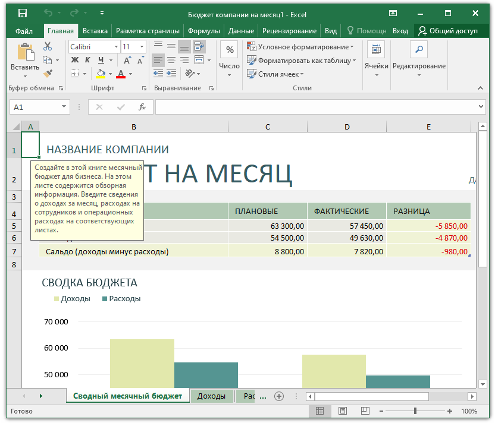Click the text Orientation icon
The height and width of the screenshot is (423, 495).
click(x=189, y=74)
